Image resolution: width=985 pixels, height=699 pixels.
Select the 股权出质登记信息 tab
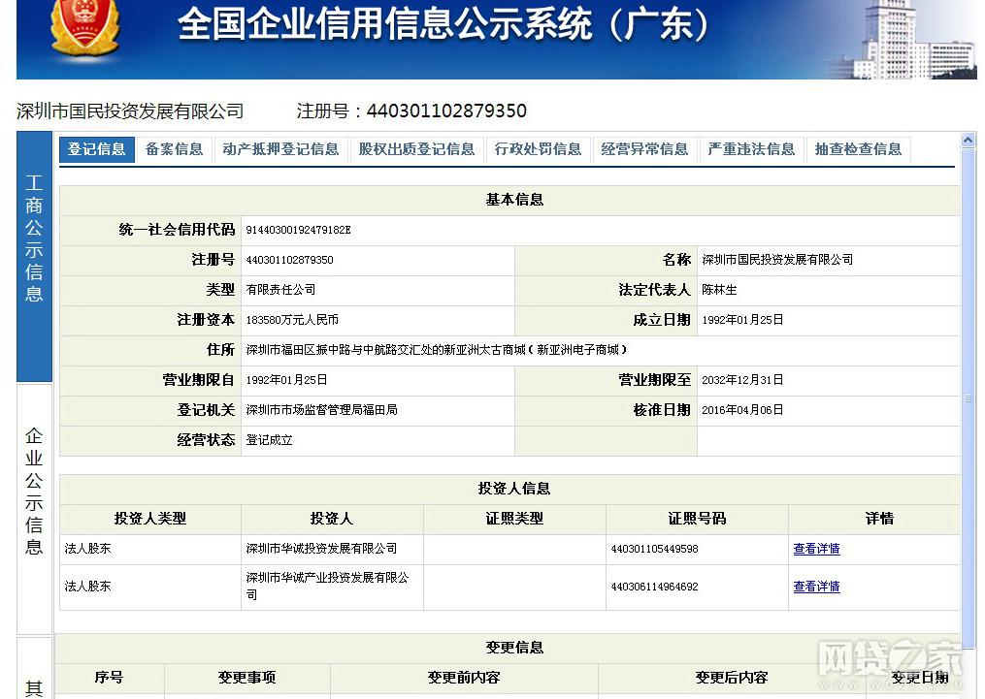[x=416, y=149]
